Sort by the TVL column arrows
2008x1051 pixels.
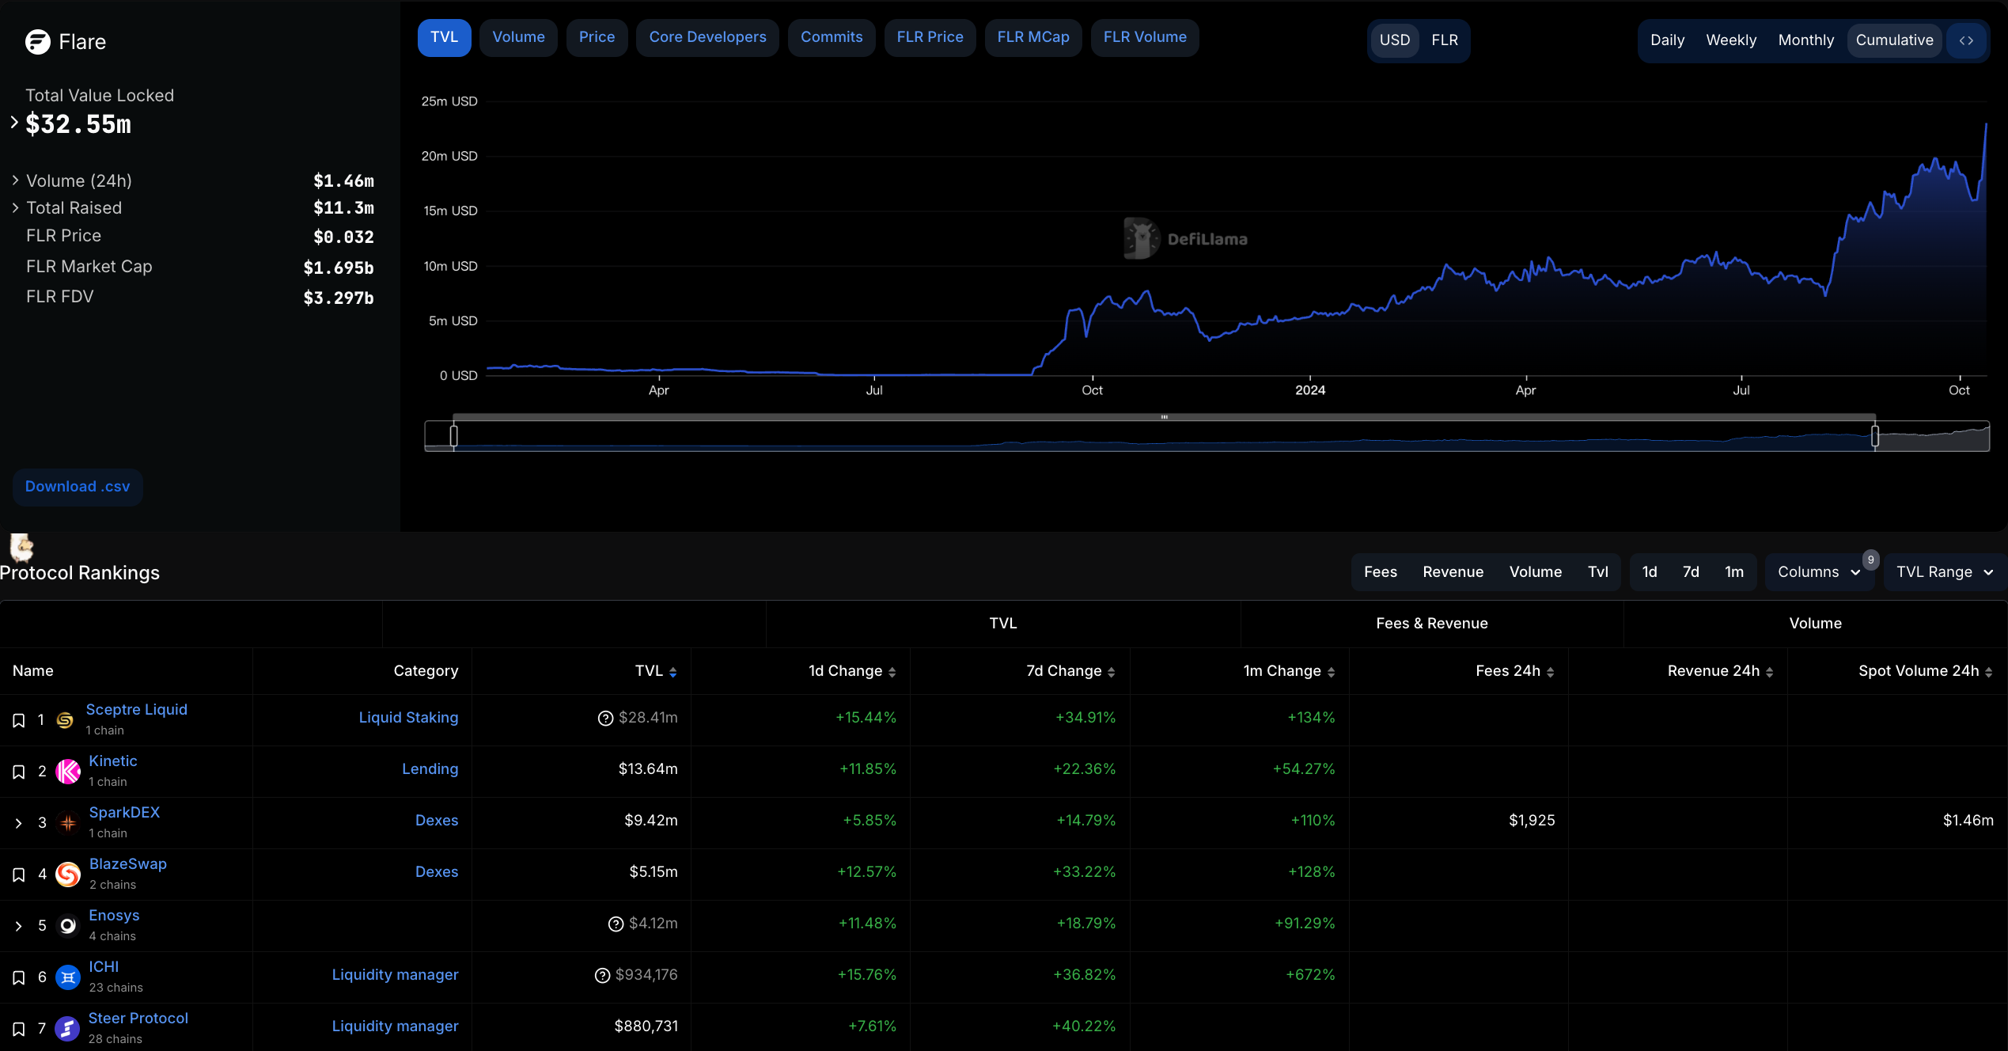672,672
